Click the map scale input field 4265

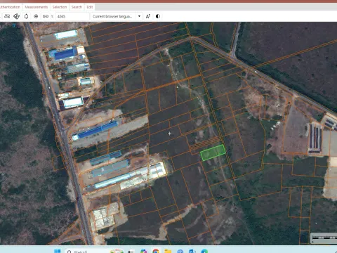point(72,16)
